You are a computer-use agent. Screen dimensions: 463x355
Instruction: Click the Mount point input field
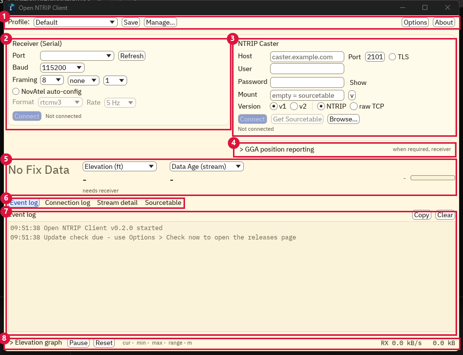pyautogui.click(x=307, y=95)
